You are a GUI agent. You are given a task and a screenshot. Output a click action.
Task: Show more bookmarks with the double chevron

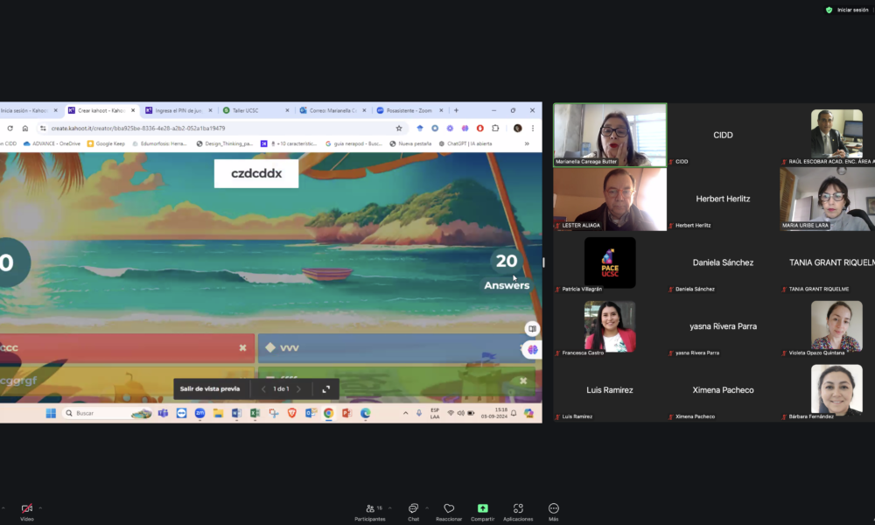[x=527, y=144]
